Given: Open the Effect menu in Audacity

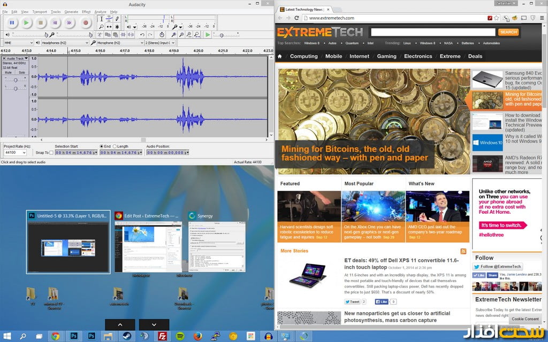Looking at the screenshot, I should click(x=86, y=11).
